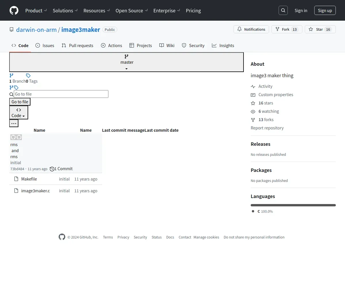Screen dimensions: 345x287
Task: Click the commit history clock icon
Action: pos(52,169)
